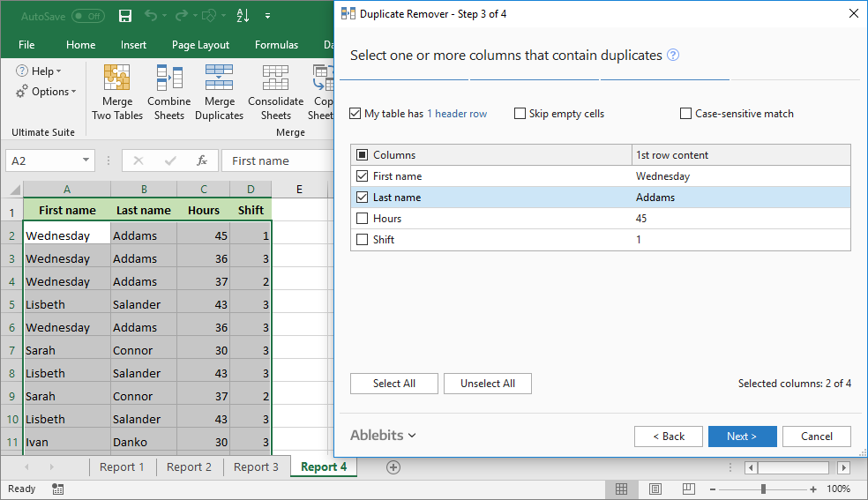Switch to the Insert ribbon tab
The image size is (868, 500).
coord(133,45)
